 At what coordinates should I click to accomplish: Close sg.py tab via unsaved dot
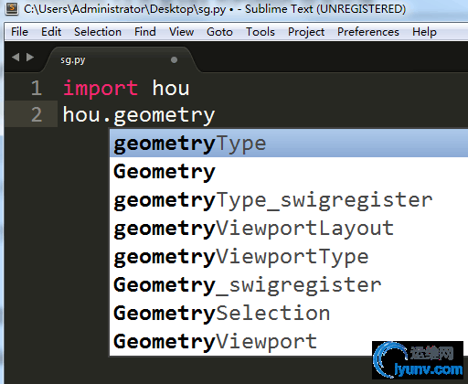[x=174, y=59]
